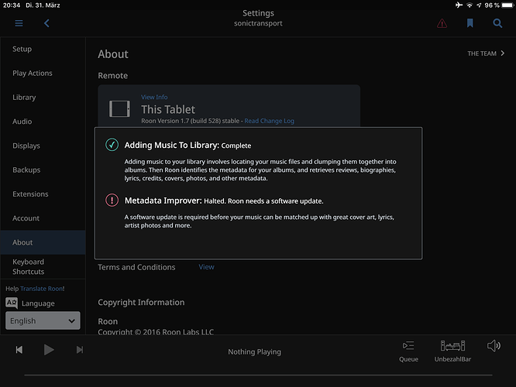This screenshot has height=387, width=516.
Task: Click the tablet device icon
Action: click(x=119, y=109)
